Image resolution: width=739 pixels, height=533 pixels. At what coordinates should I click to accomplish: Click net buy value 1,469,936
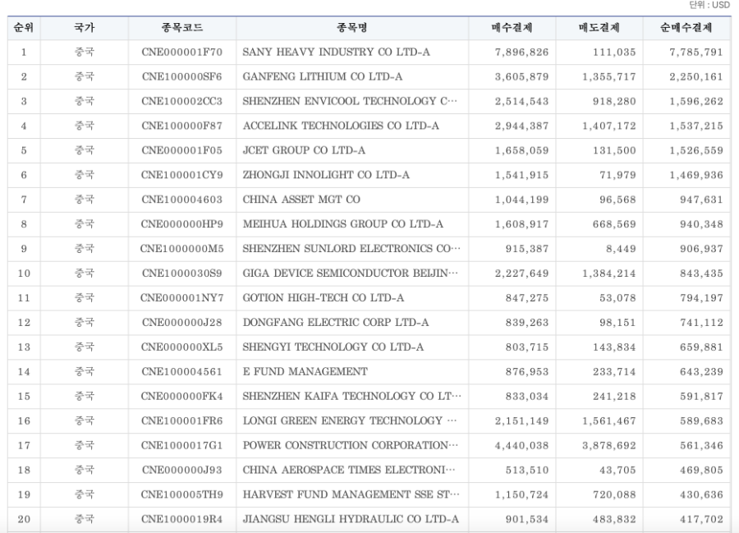[696, 175]
